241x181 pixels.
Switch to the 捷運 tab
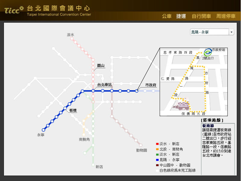click(x=181, y=16)
